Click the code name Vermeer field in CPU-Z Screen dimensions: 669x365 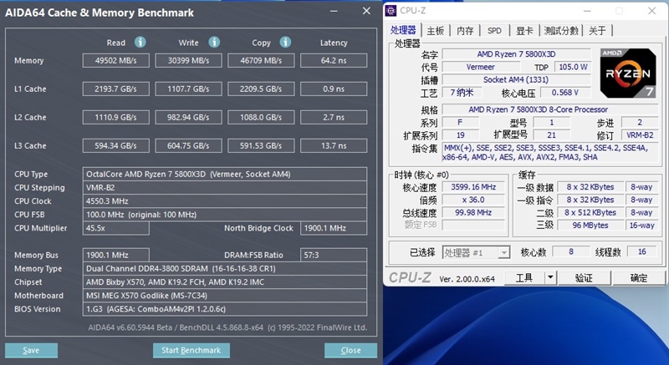[481, 67]
